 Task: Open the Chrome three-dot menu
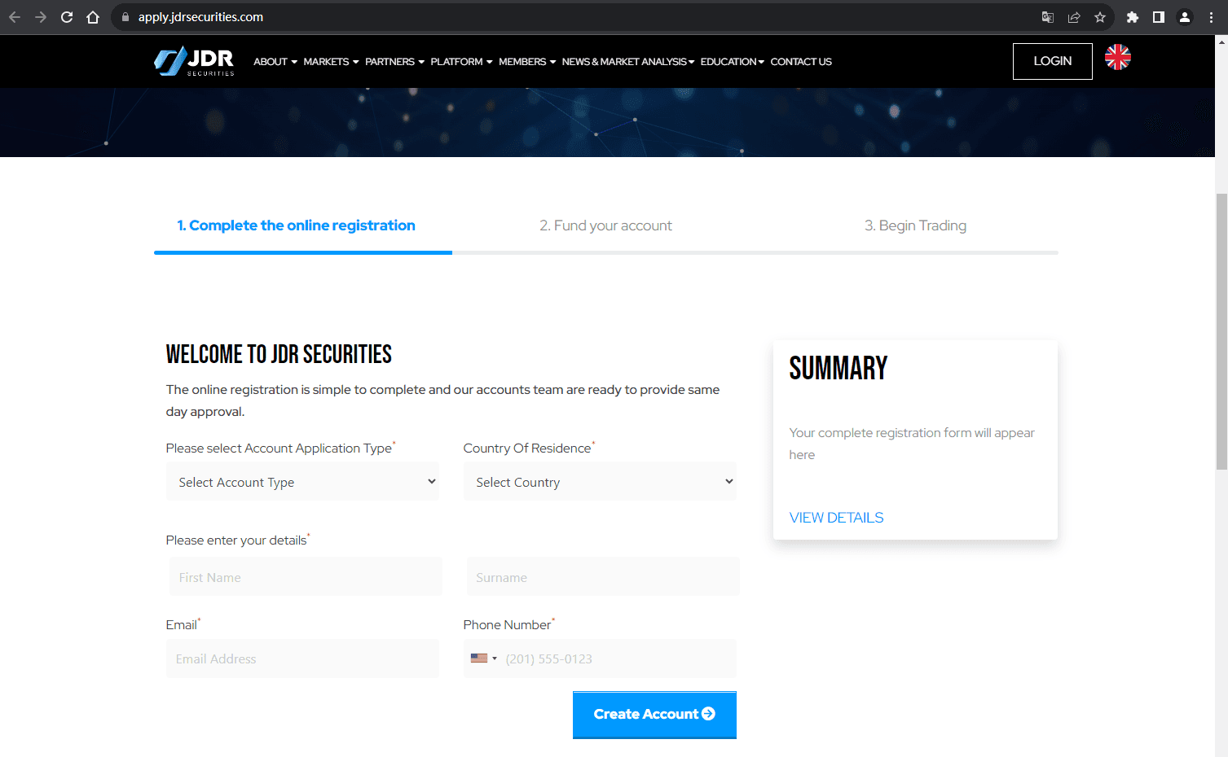pyautogui.click(x=1211, y=17)
